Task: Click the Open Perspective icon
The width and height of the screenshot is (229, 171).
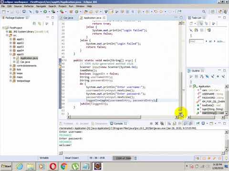Action: (x=212, y=11)
